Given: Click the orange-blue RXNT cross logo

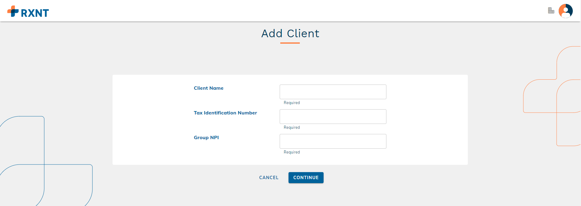Looking at the screenshot, I should pos(13,11).
